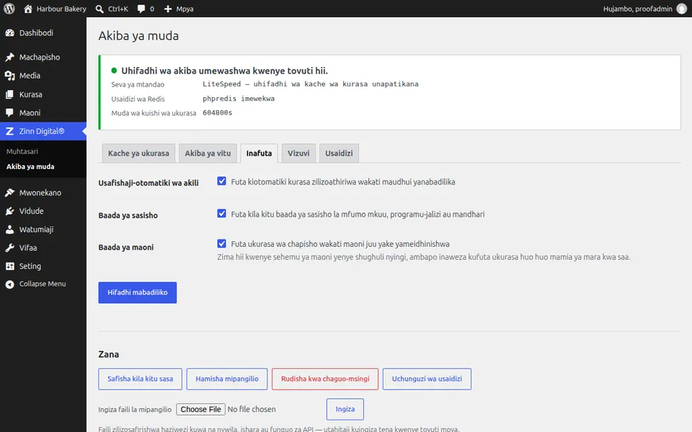This screenshot has height=432, width=692.
Task: Click Choose File for settings import
Action: point(201,409)
